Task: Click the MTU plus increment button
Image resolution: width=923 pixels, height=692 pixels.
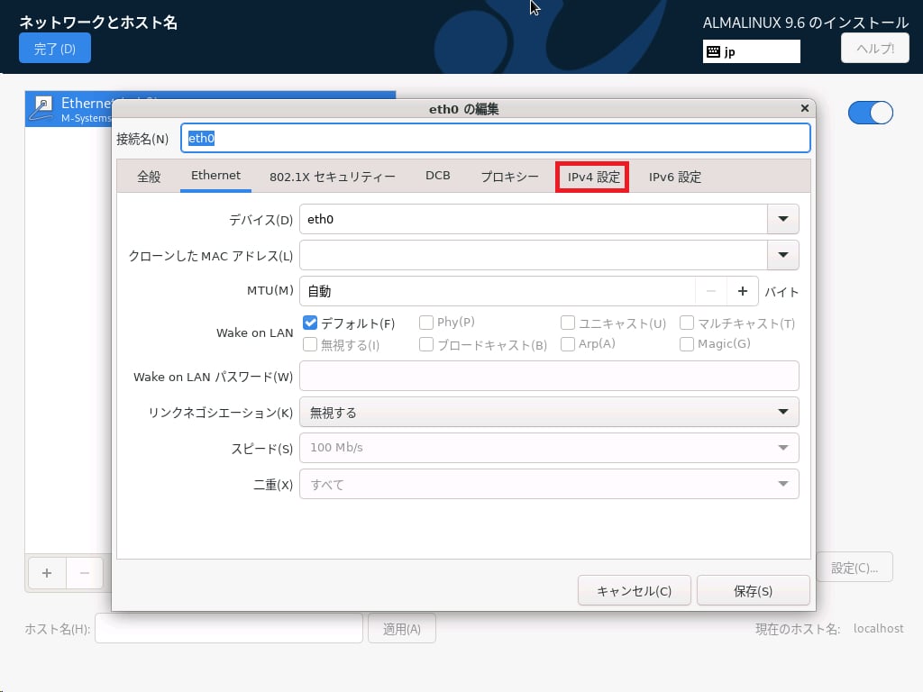Action: tap(743, 291)
